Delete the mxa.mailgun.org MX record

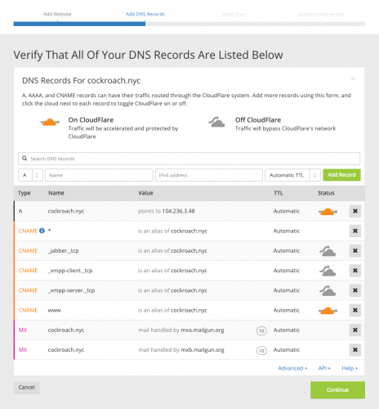(355, 330)
